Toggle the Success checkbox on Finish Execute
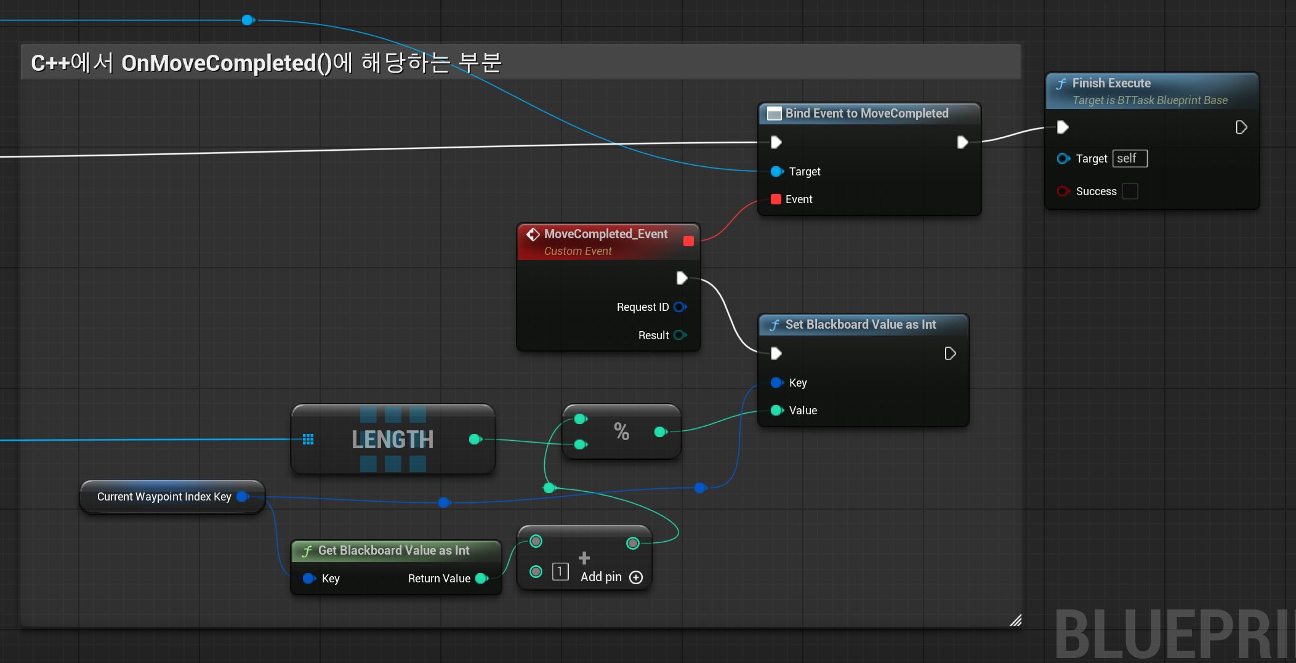1296x663 pixels. click(1130, 191)
